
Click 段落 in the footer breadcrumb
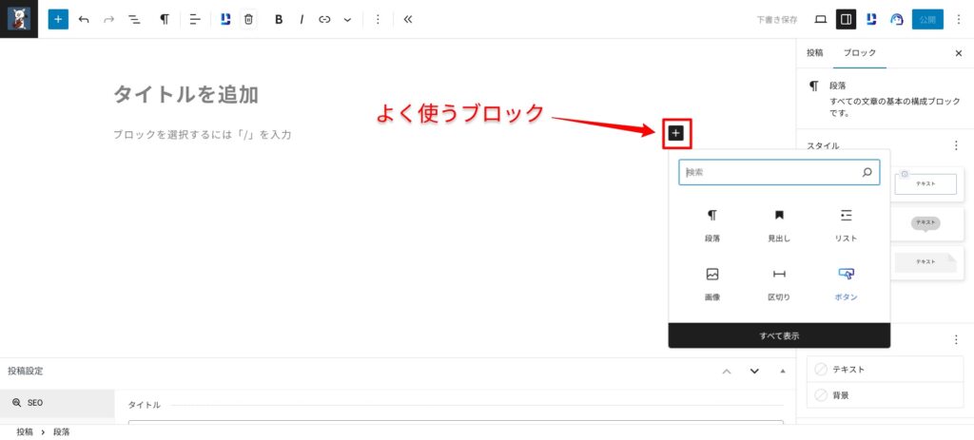pos(62,432)
